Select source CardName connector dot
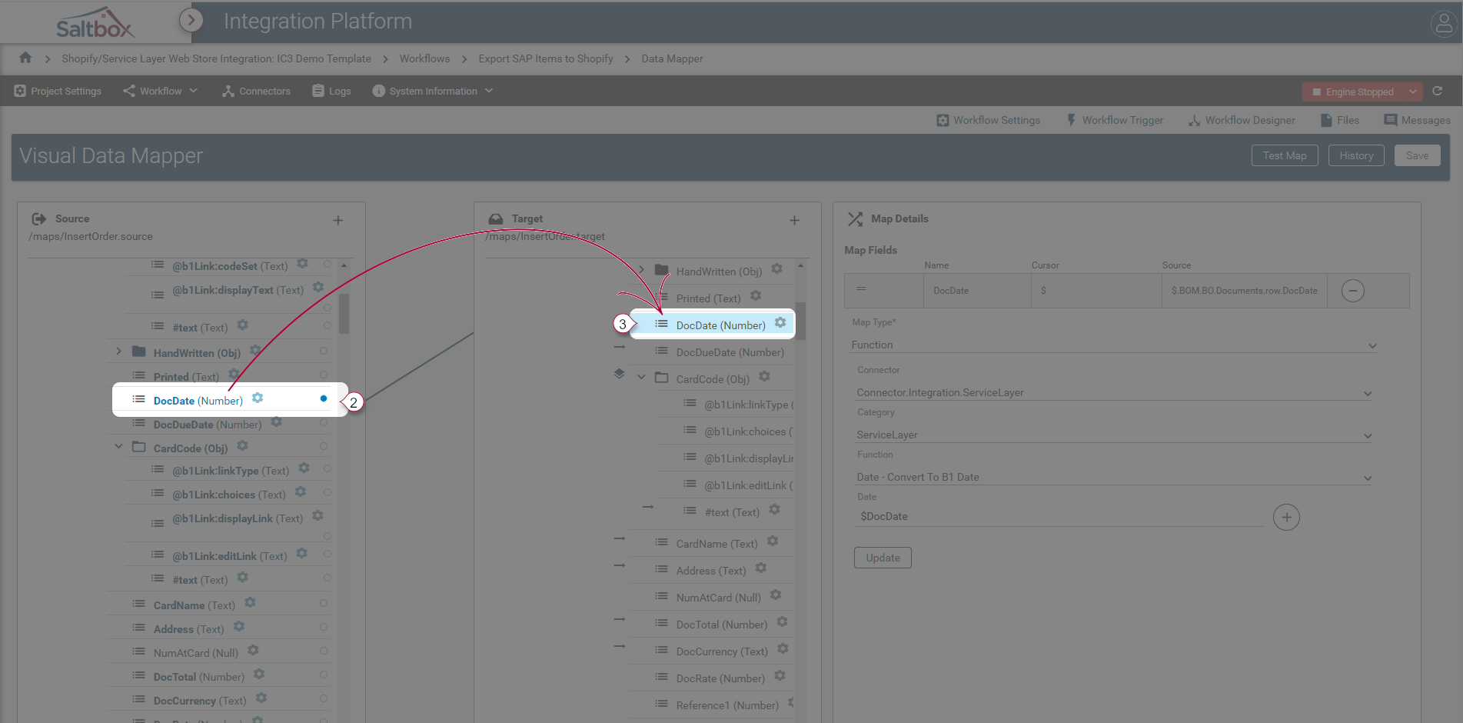 (x=324, y=604)
